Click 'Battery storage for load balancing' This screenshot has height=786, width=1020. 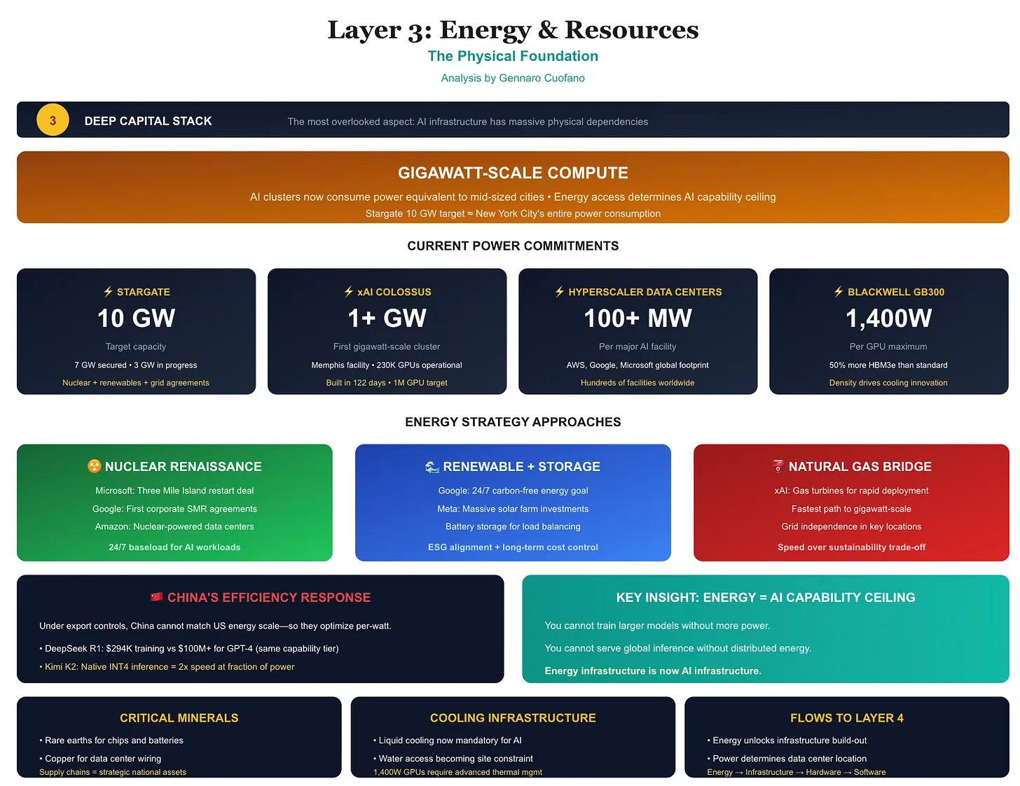(513, 526)
